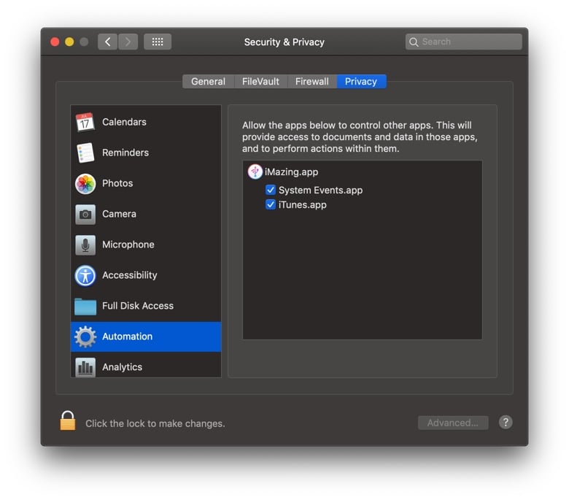Image resolution: width=569 pixels, height=500 pixels.
Task: Click the Reminders notepad icon
Action: [x=85, y=153]
